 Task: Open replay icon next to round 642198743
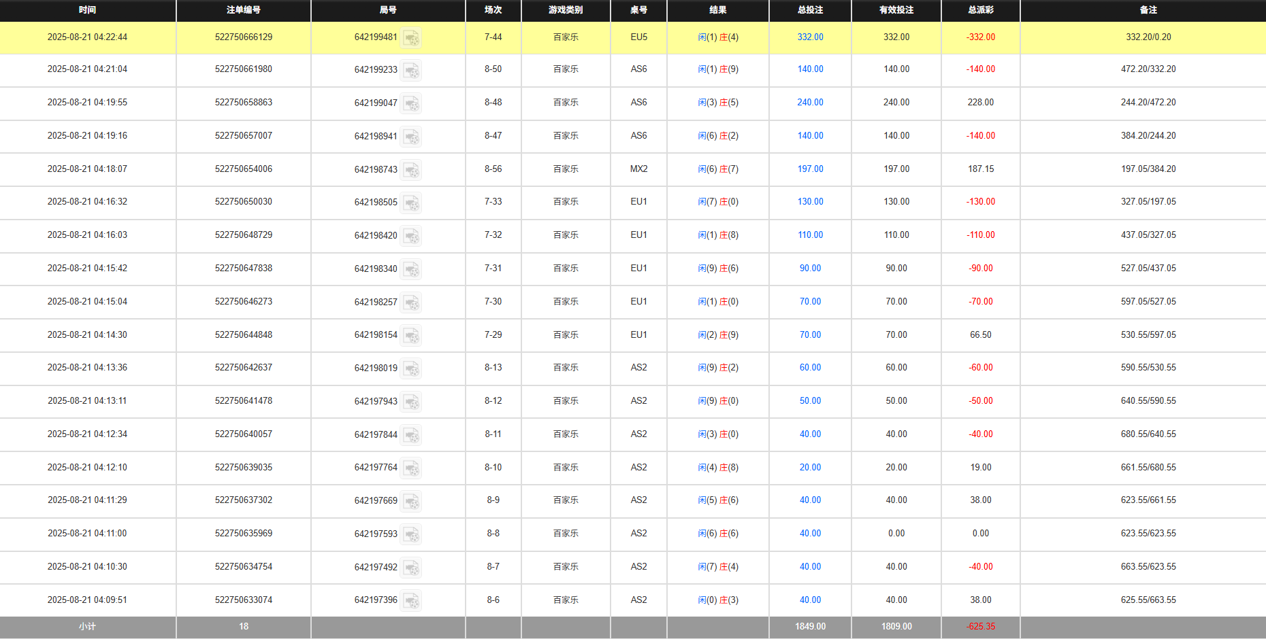coord(410,170)
